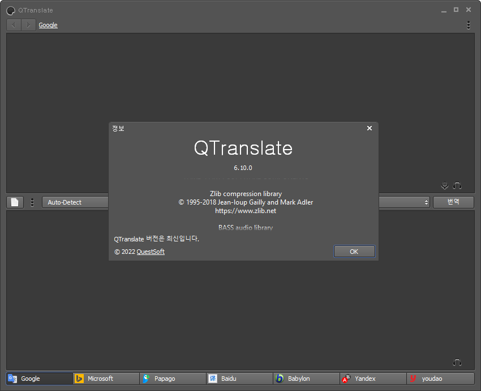
Task: Expand the target language dropdown arrows
Action: (426, 202)
